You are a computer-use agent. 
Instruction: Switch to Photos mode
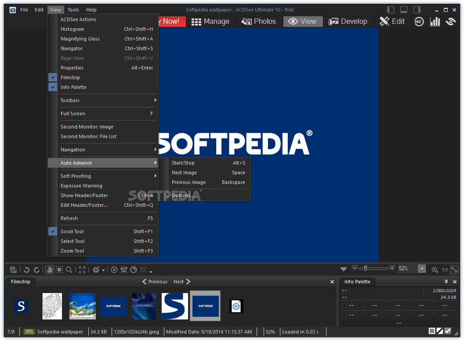pos(259,21)
